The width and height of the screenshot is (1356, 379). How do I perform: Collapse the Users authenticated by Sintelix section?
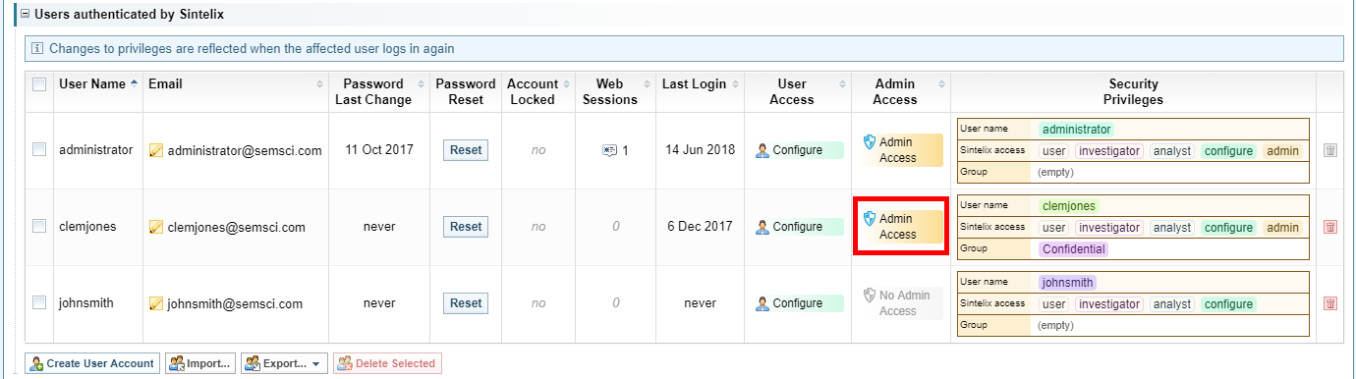(x=25, y=15)
